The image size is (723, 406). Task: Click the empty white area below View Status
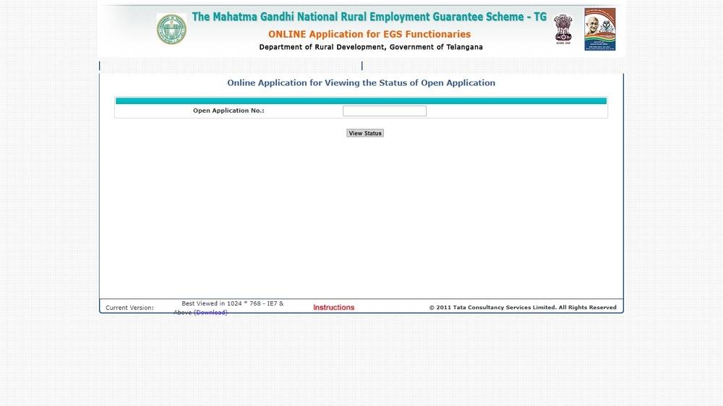point(361,217)
